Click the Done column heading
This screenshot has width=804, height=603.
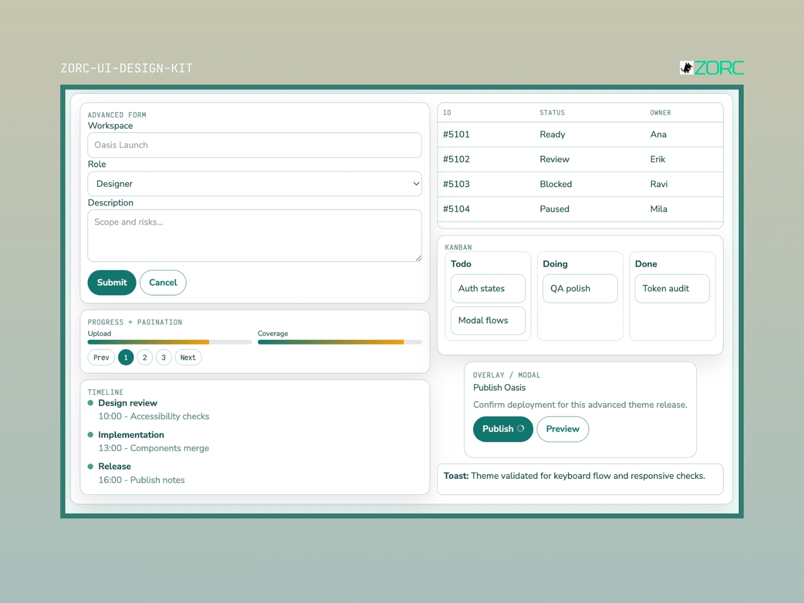[x=646, y=264]
